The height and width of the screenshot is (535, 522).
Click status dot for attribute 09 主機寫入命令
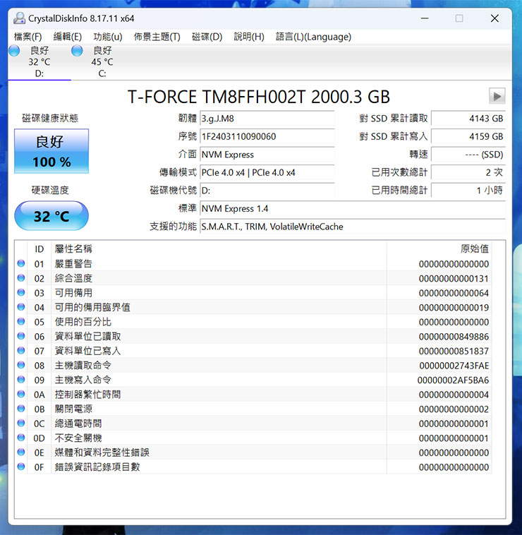[x=21, y=380]
